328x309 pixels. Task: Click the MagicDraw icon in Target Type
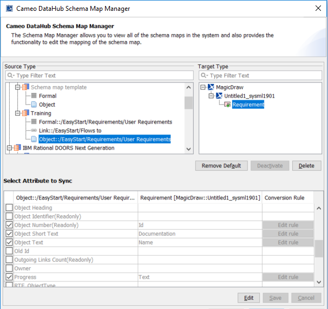point(211,87)
